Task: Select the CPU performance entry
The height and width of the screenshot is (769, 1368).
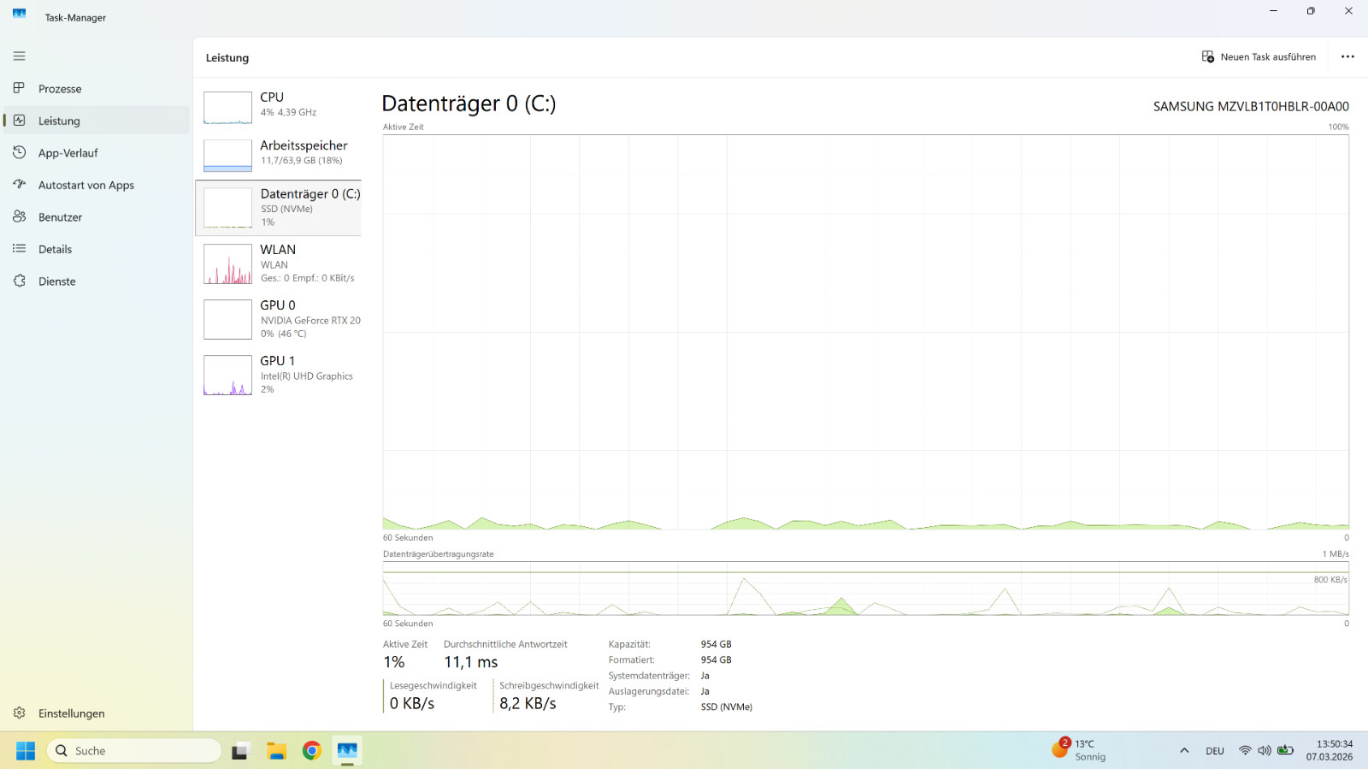Action: point(279,106)
